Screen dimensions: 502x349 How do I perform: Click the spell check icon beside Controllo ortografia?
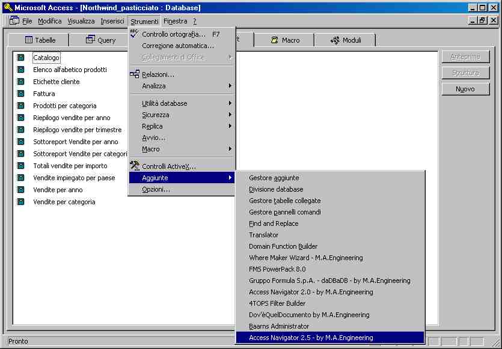click(134, 34)
